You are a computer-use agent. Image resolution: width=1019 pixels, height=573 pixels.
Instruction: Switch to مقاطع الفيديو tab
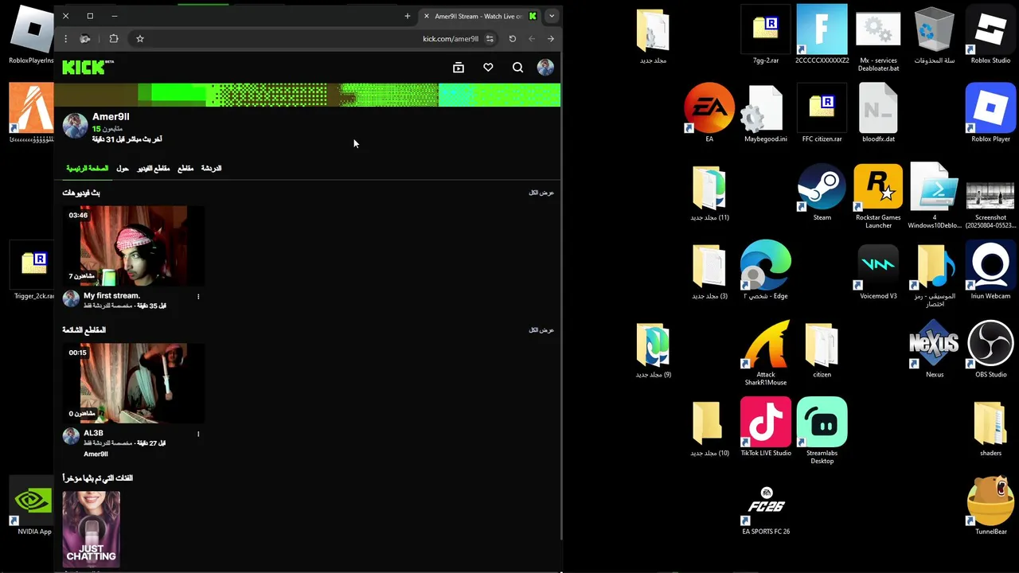(154, 169)
